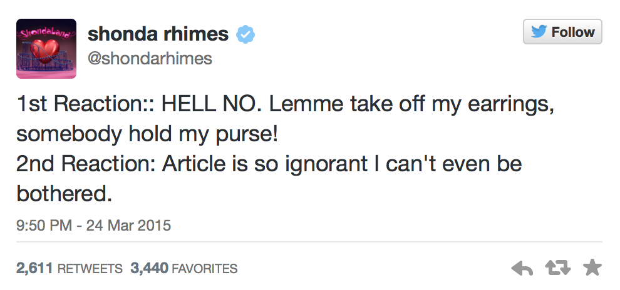Select the RETWEETS label
620x290 pixels.
click(x=90, y=269)
